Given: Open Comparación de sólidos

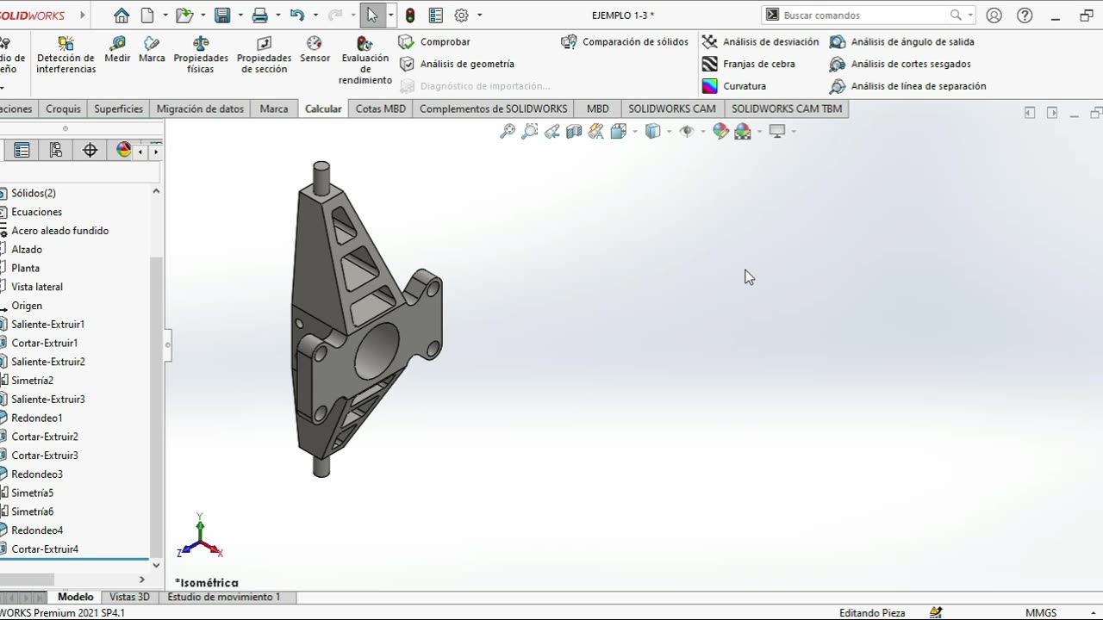Looking at the screenshot, I should 625,41.
